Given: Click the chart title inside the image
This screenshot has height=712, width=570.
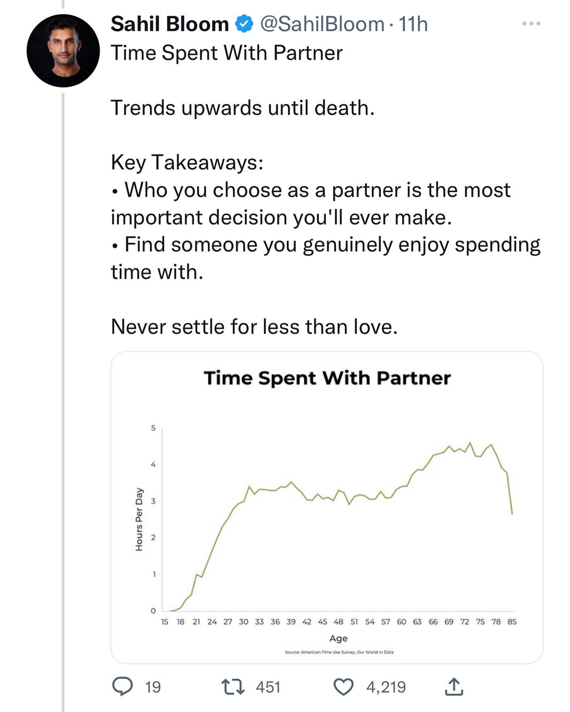Looking at the screenshot, I should (x=327, y=378).
